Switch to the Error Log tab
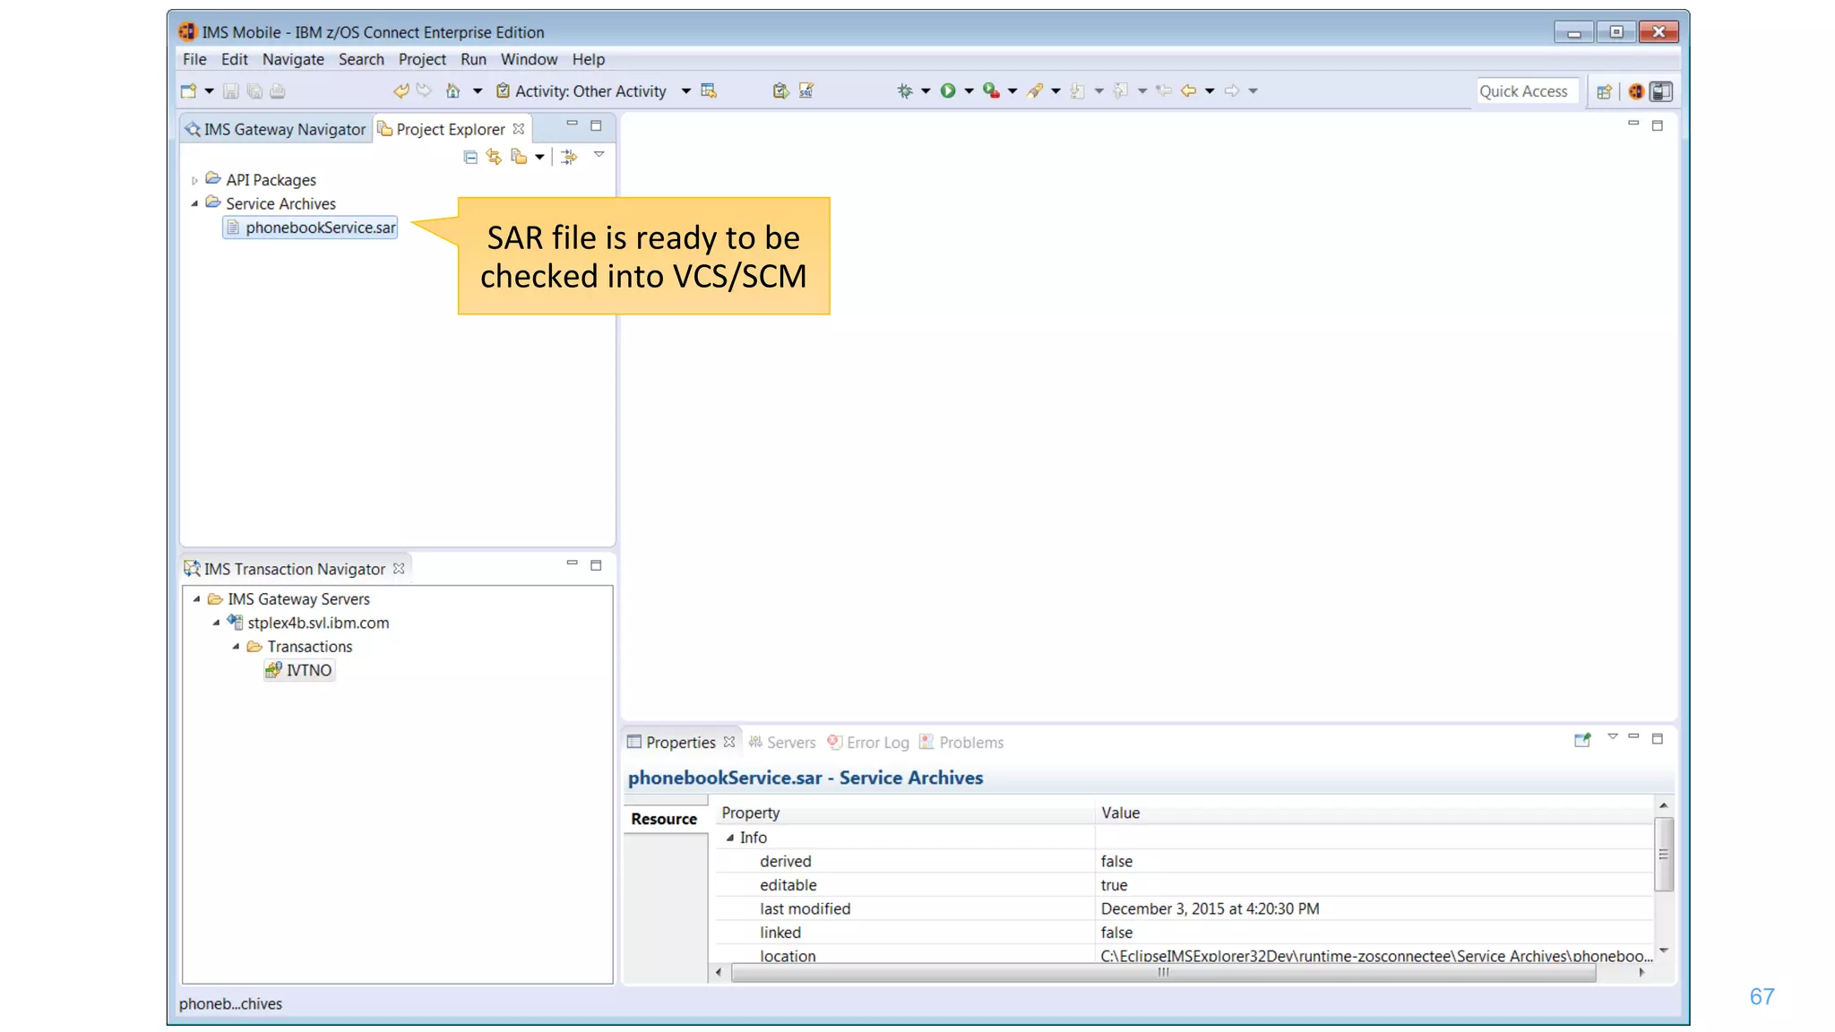Screen dimensions: 1835x1032 click(x=868, y=742)
